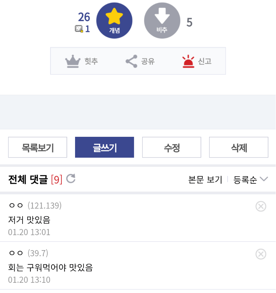The image size is (276, 293).
Task: Report the post via the red 신고 siren
Action: pyautogui.click(x=188, y=61)
